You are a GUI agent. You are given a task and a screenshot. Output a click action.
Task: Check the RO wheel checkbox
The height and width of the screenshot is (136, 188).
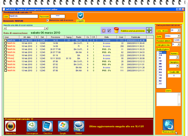158,72
